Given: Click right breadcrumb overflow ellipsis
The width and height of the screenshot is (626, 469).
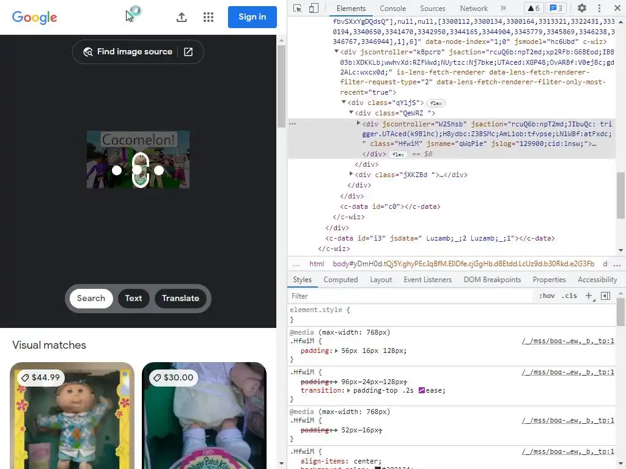Looking at the screenshot, I should [x=617, y=264].
